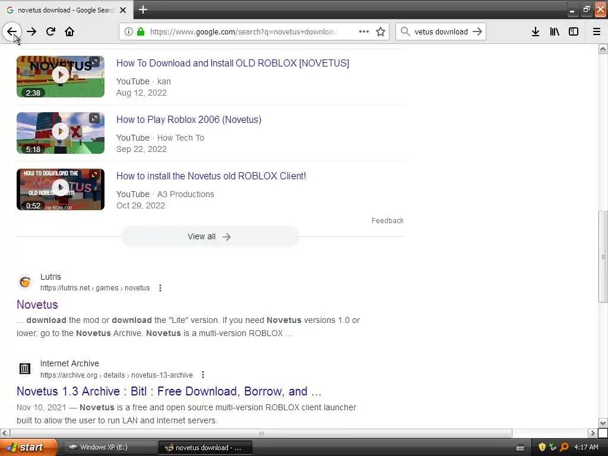This screenshot has height=456, width=608.
Task: Click 'YouTube · A3 Productions' source text
Action: (x=165, y=194)
